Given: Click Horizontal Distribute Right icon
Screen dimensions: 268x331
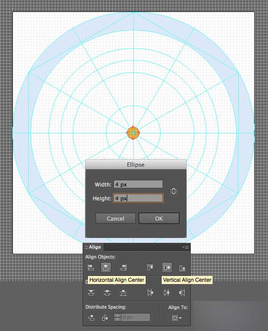Looking at the screenshot, I should pos(182,293).
